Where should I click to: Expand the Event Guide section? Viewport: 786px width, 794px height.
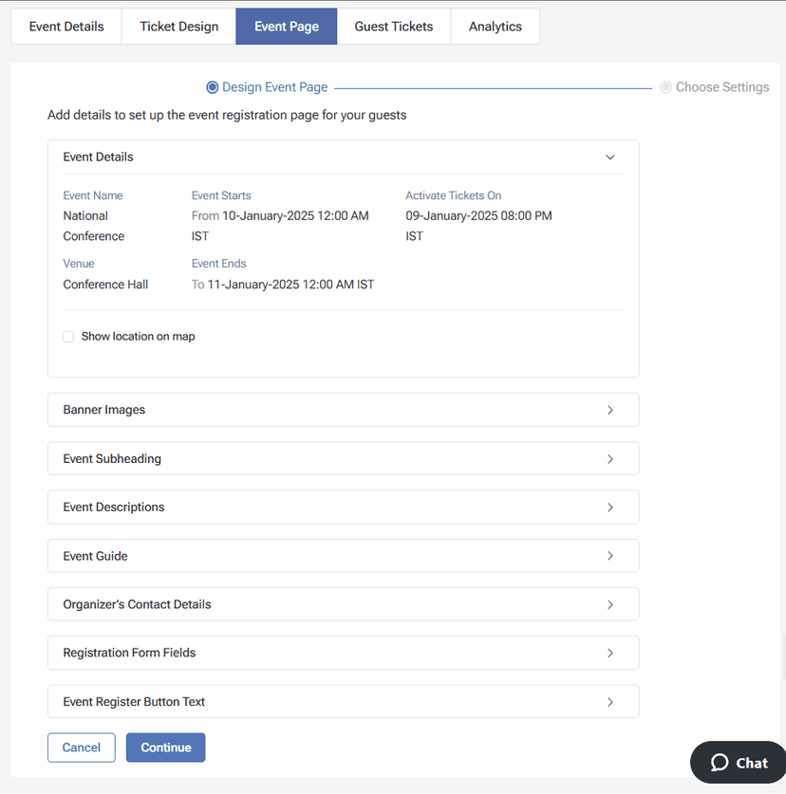point(343,556)
